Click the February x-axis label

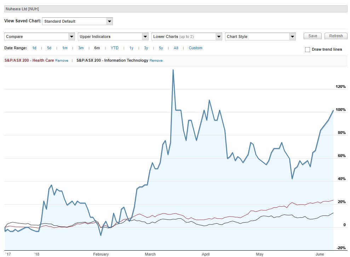click(x=101, y=254)
